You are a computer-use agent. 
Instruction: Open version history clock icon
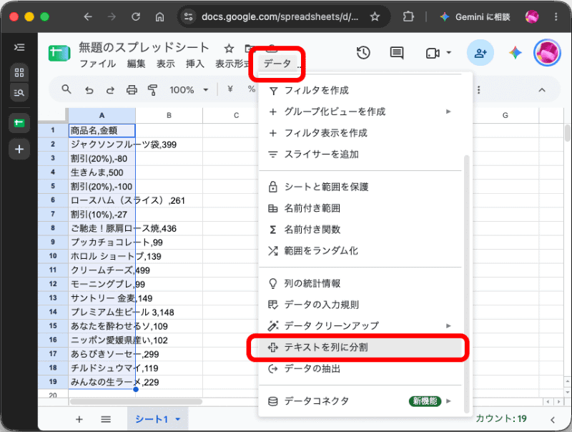(363, 53)
